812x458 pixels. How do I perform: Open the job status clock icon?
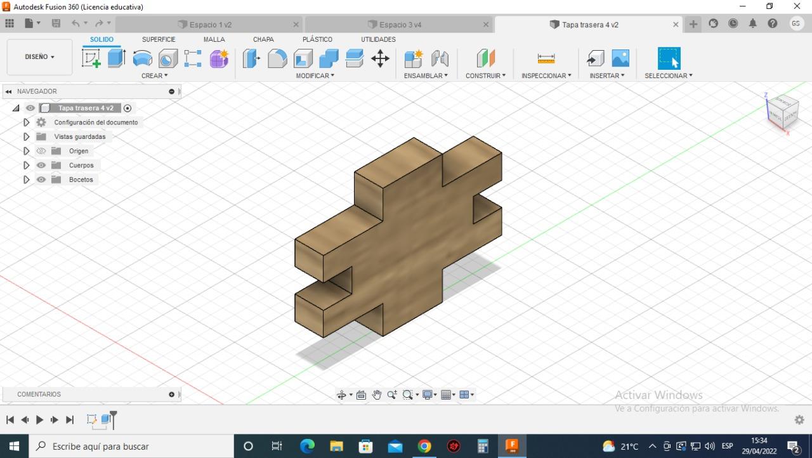[x=733, y=24]
